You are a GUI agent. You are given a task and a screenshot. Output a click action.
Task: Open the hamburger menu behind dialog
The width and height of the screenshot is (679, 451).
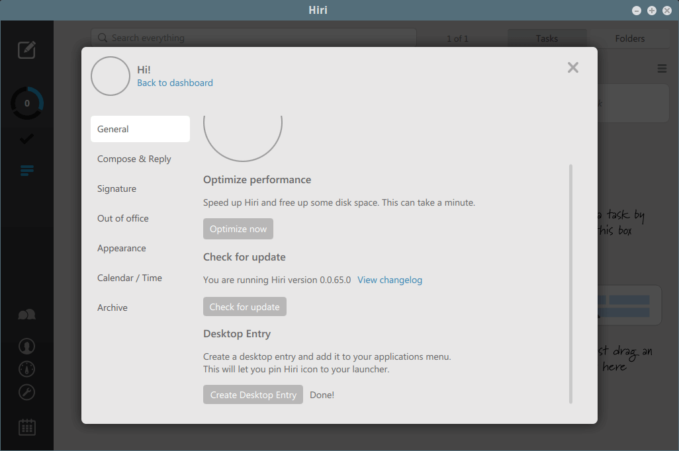(662, 68)
